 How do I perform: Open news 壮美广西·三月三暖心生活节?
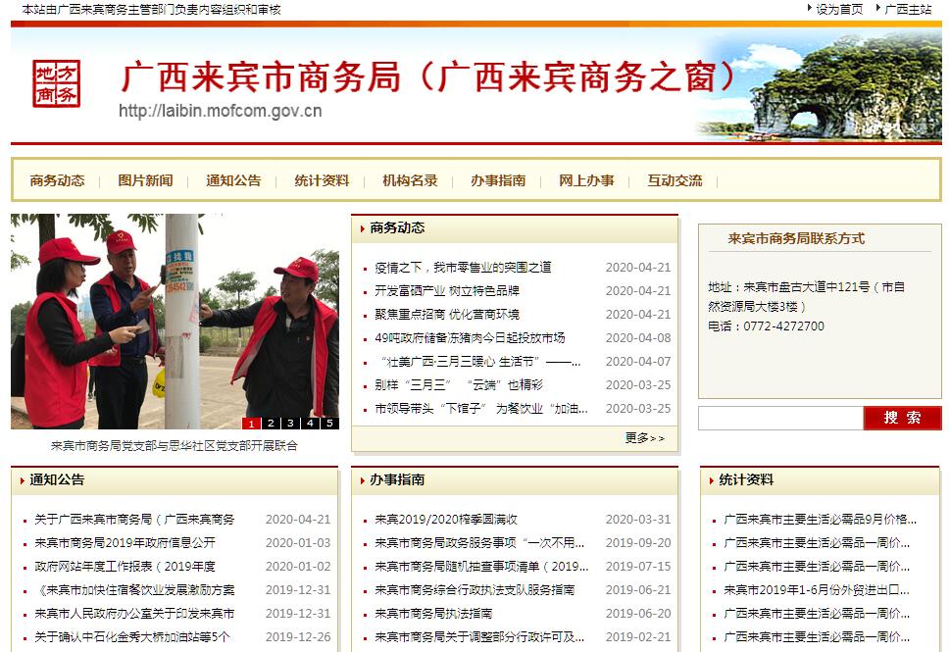[478, 361]
